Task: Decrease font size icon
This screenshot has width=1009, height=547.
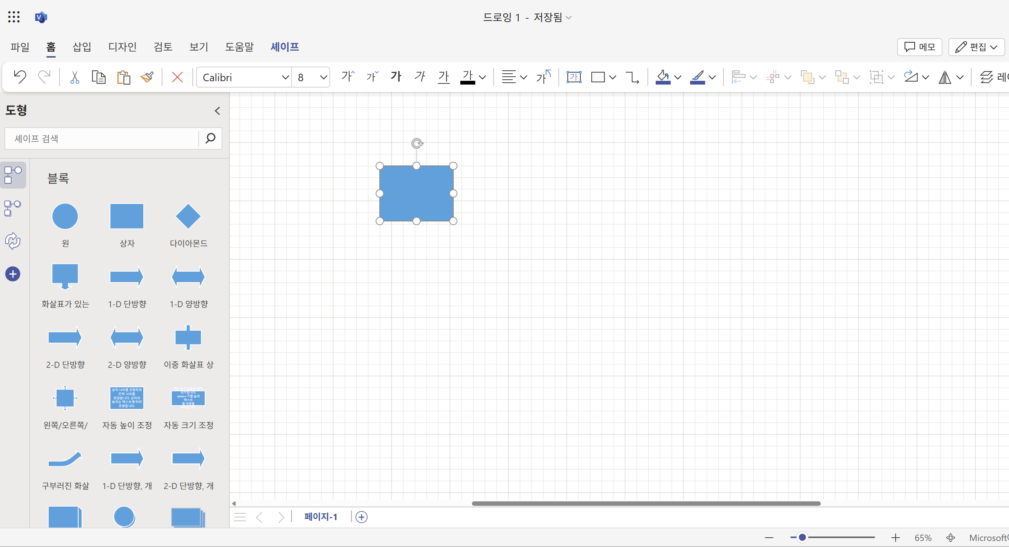Action: coord(372,77)
